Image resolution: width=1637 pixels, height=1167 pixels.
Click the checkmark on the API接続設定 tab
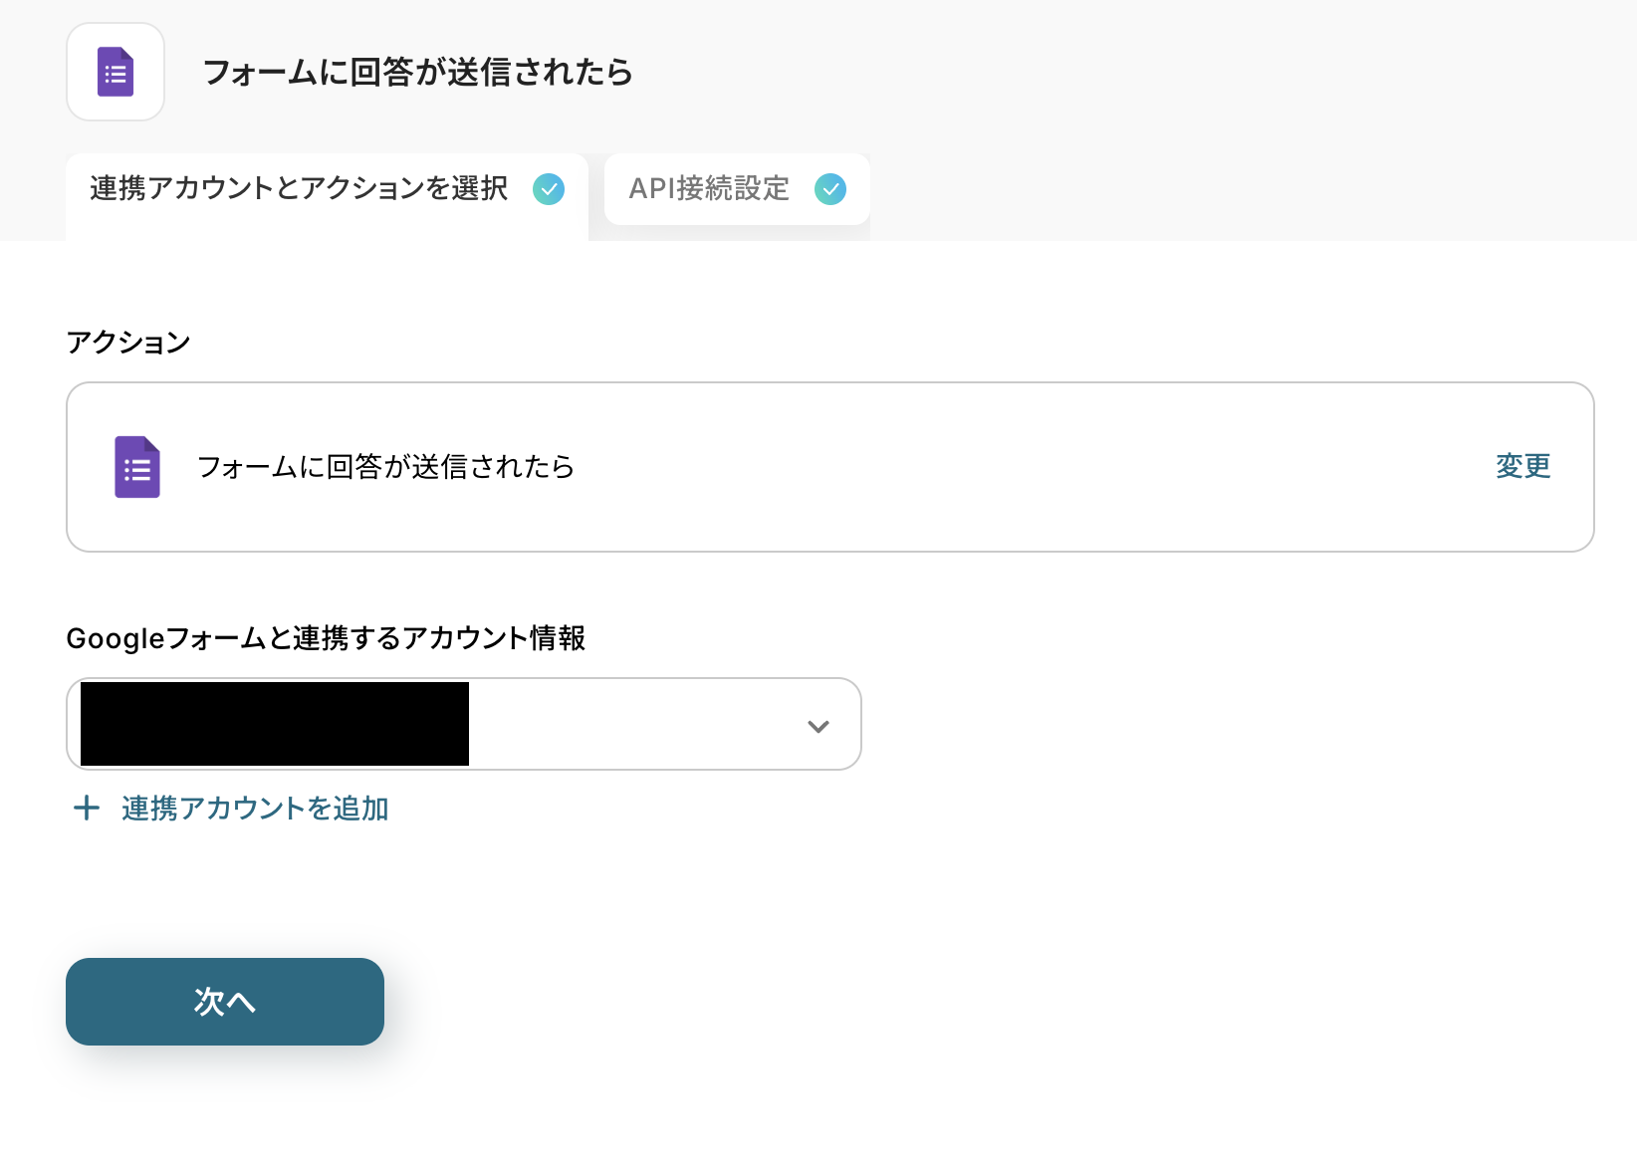pyautogui.click(x=830, y=189)
